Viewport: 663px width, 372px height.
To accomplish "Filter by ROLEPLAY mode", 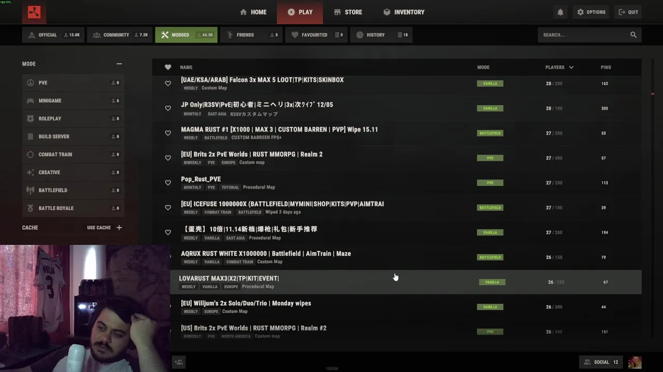I will point(73,118).
